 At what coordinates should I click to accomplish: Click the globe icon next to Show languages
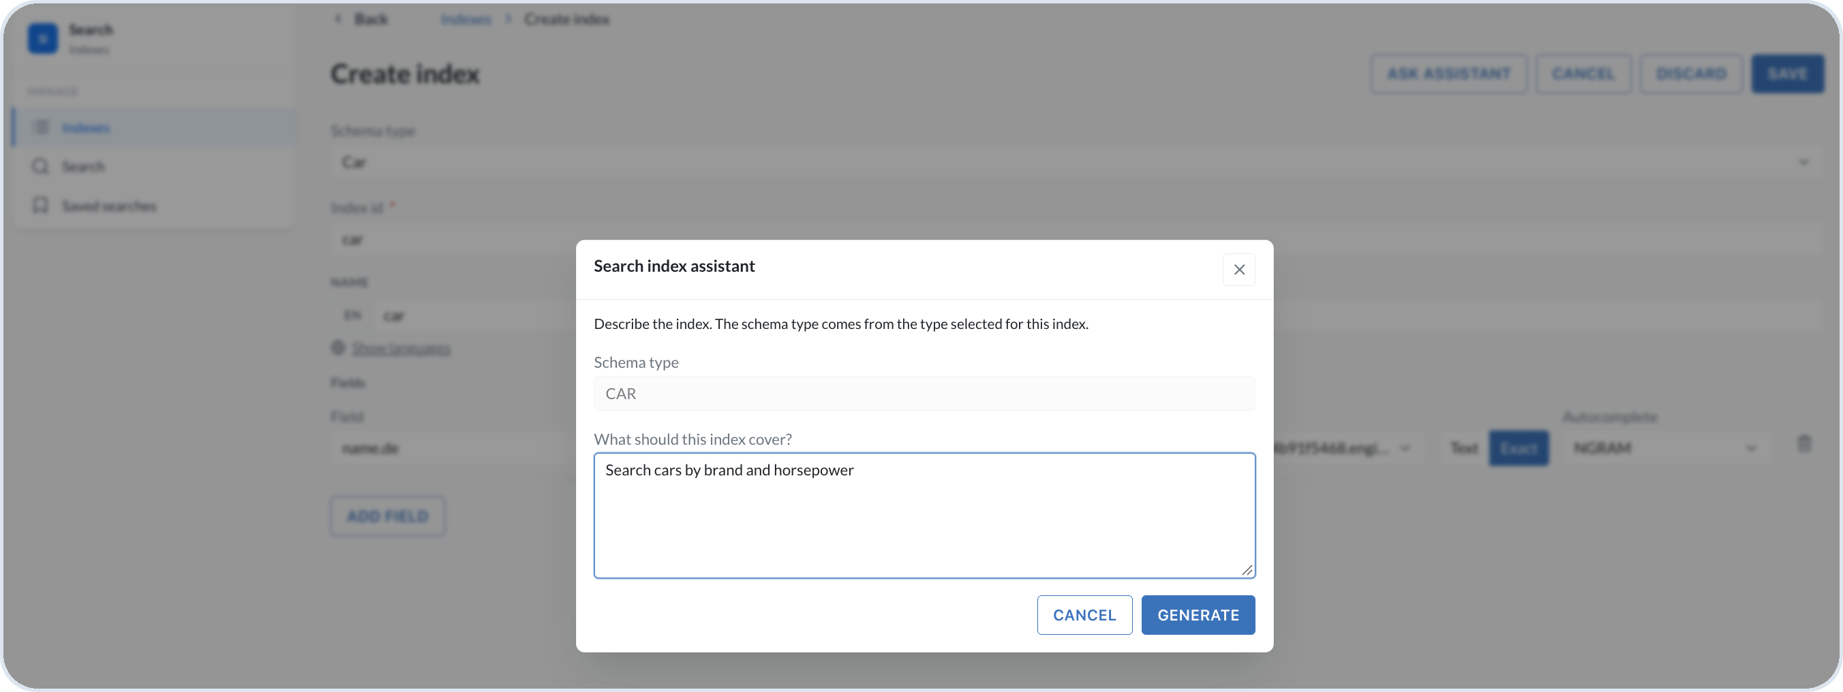(x=339, y=348)
